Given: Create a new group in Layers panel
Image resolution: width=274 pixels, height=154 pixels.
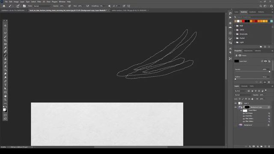Looking at the screenshot, I should [x=262, y=146].
